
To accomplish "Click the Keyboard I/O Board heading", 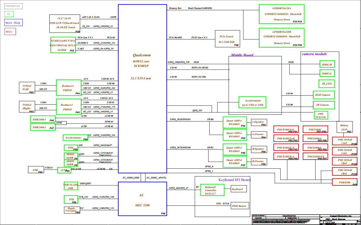I will (x=235, y=180).
